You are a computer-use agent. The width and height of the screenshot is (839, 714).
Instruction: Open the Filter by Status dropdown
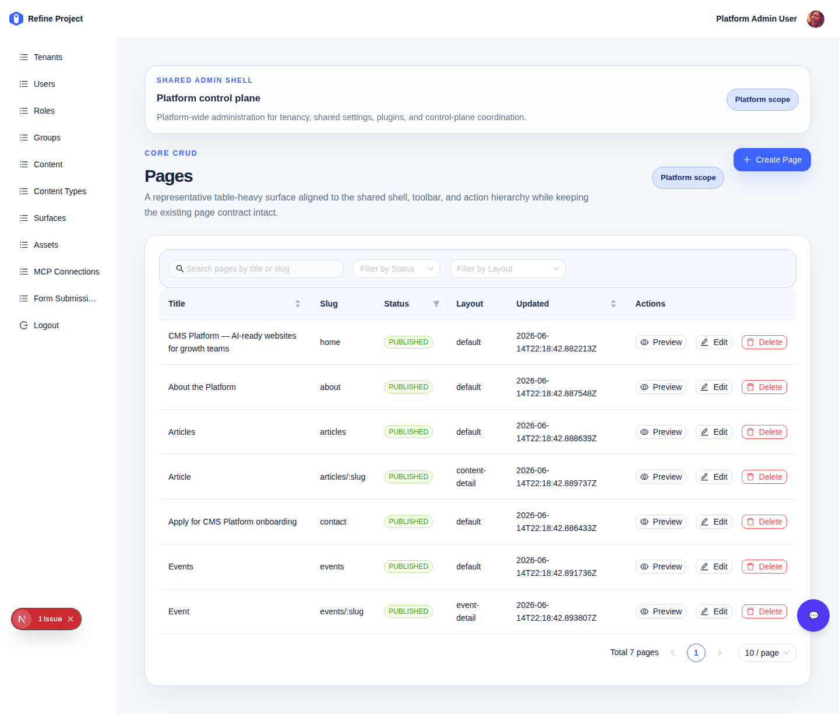click(x=397, y=269)
